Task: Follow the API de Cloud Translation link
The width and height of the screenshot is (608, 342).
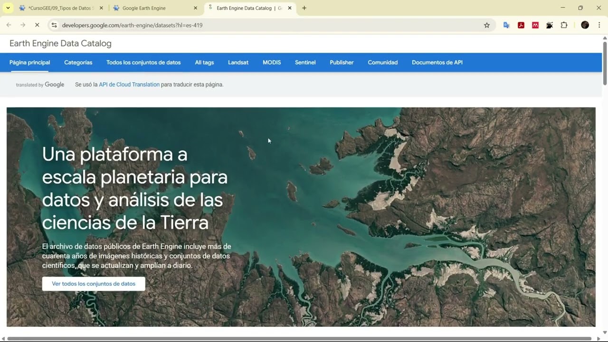Action: click(x=129, y=85)
